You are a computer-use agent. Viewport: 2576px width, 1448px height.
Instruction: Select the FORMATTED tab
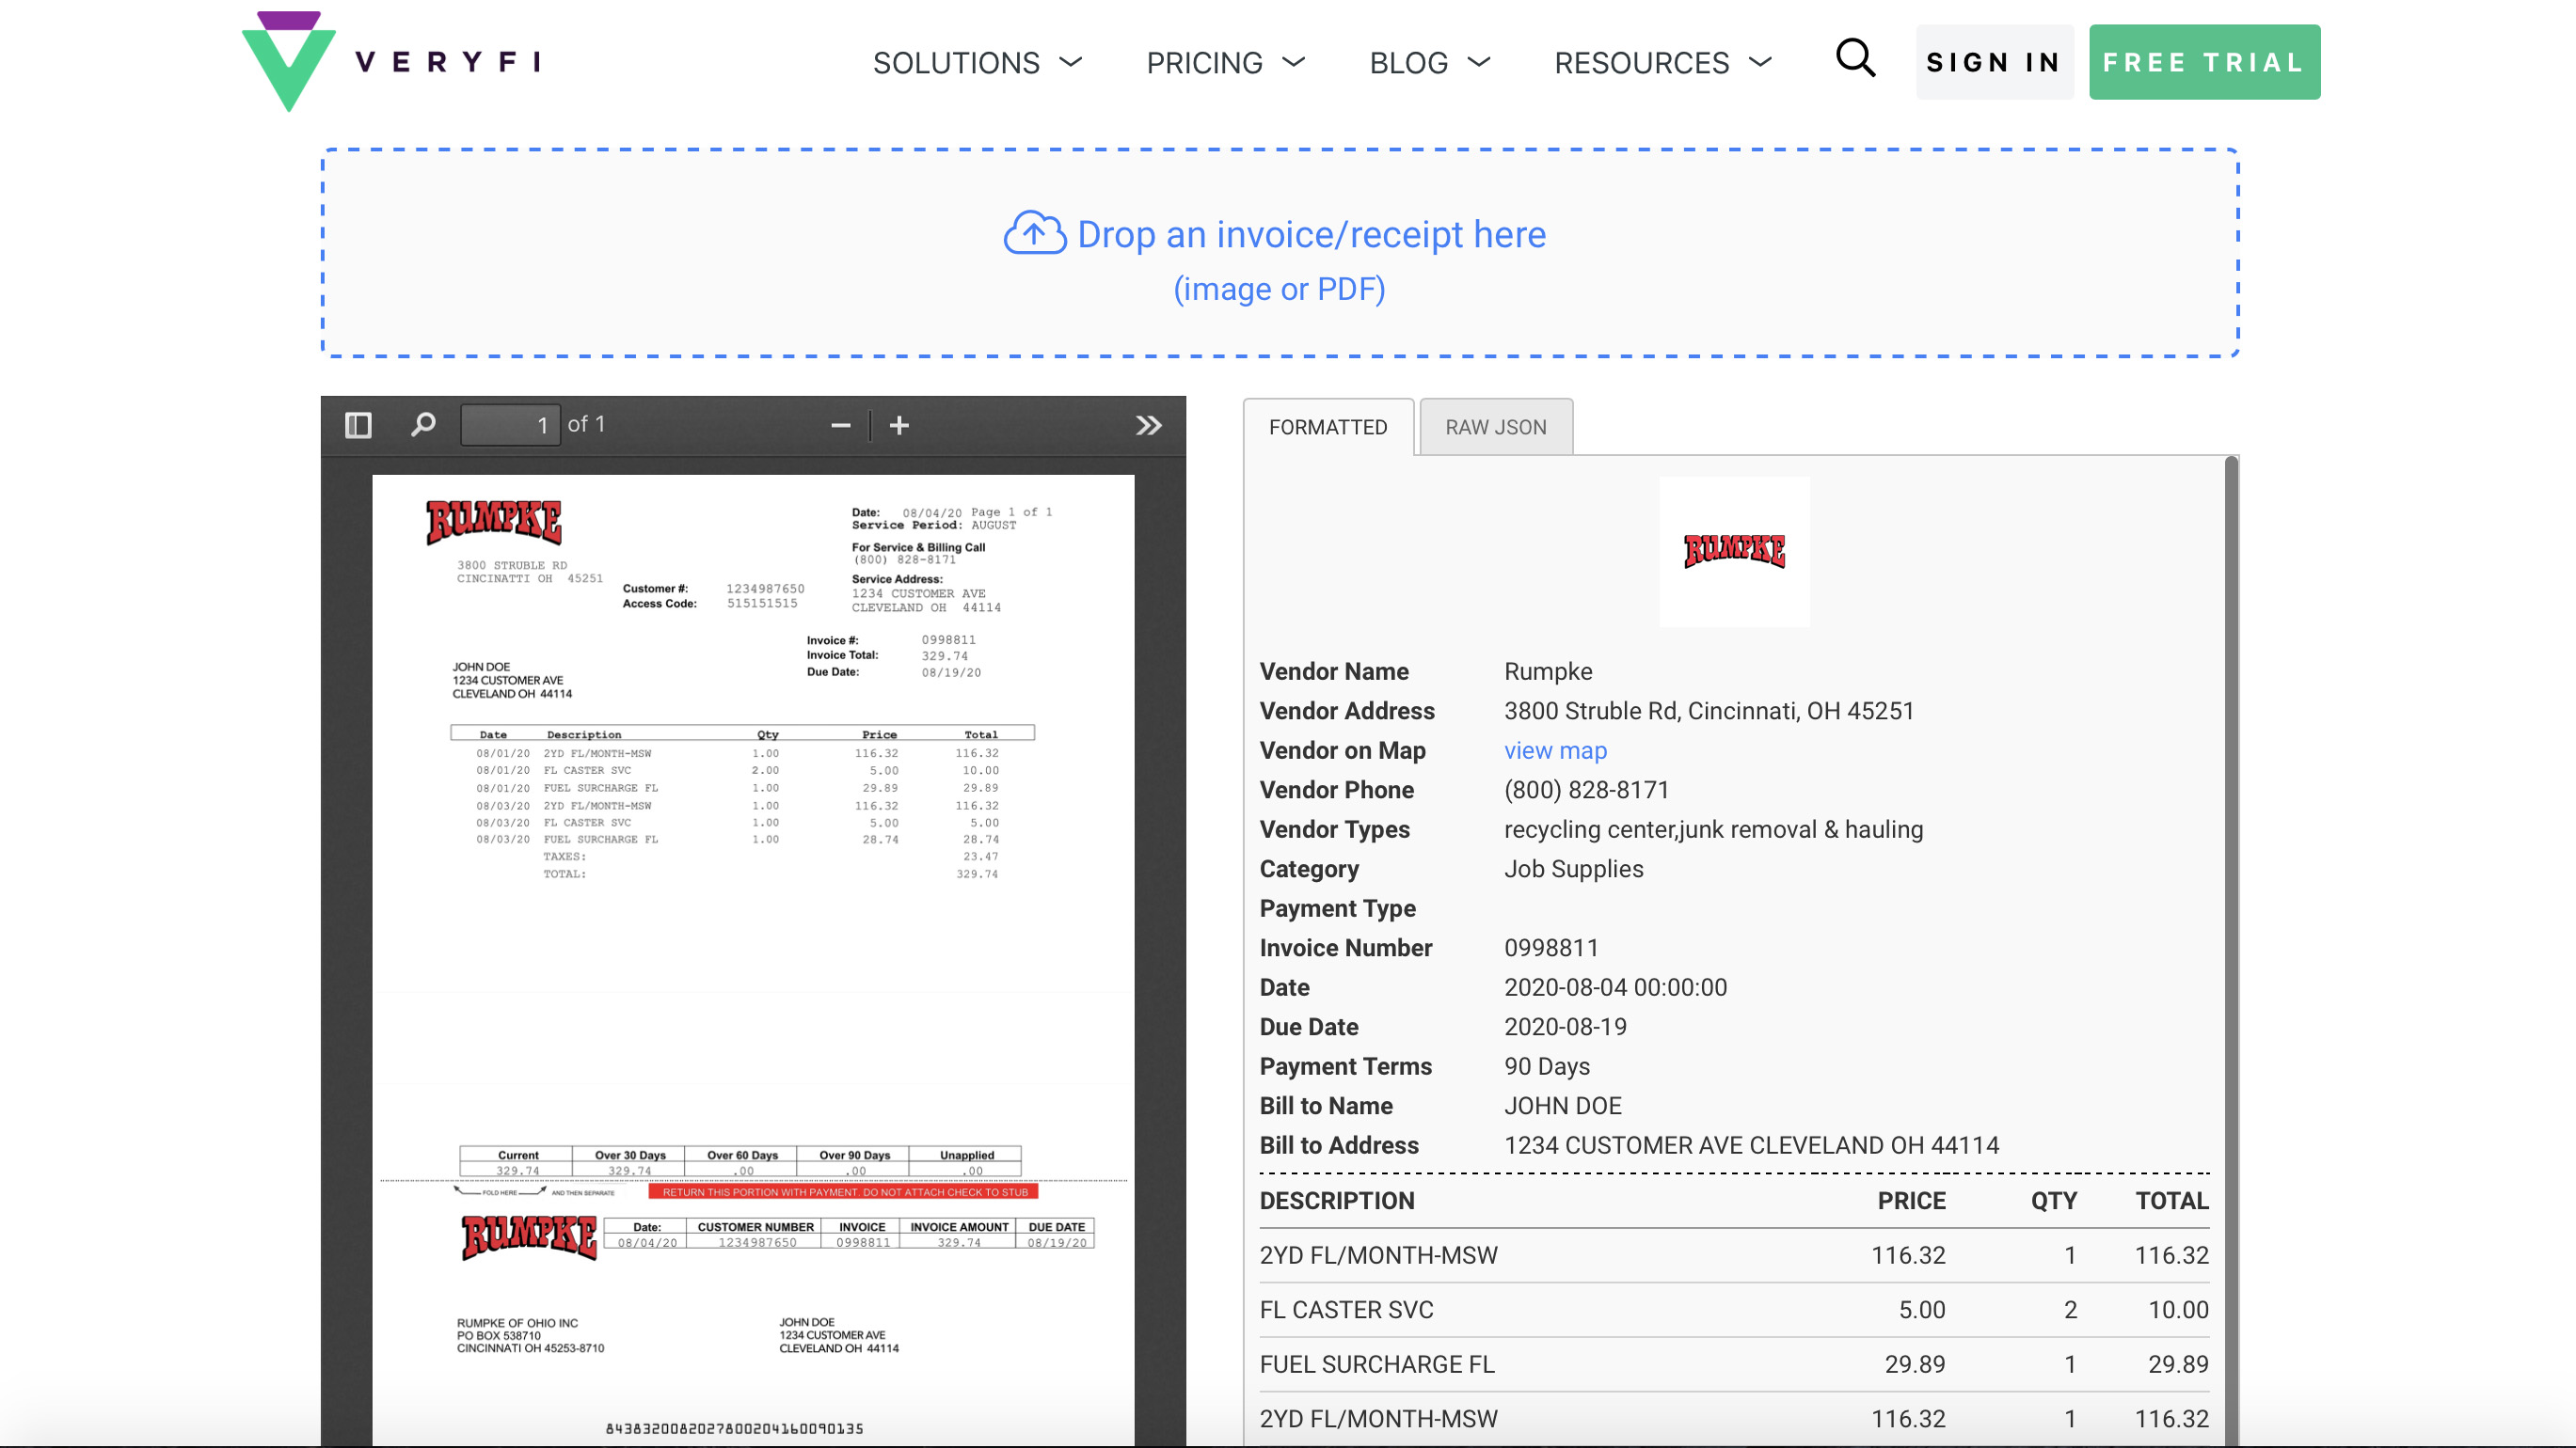pos(1328,427)
